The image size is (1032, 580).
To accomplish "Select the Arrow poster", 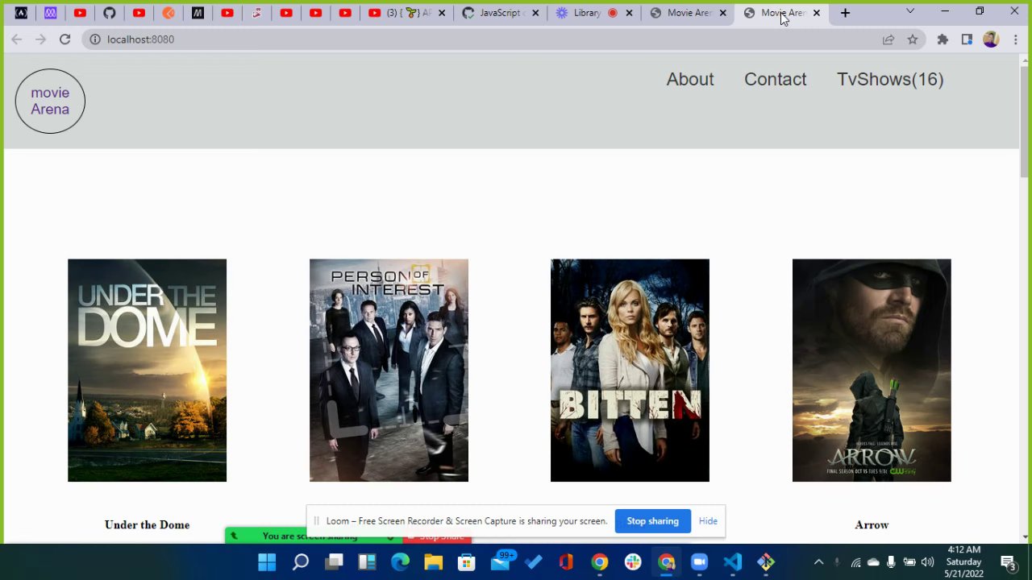I will click(872, 371).
